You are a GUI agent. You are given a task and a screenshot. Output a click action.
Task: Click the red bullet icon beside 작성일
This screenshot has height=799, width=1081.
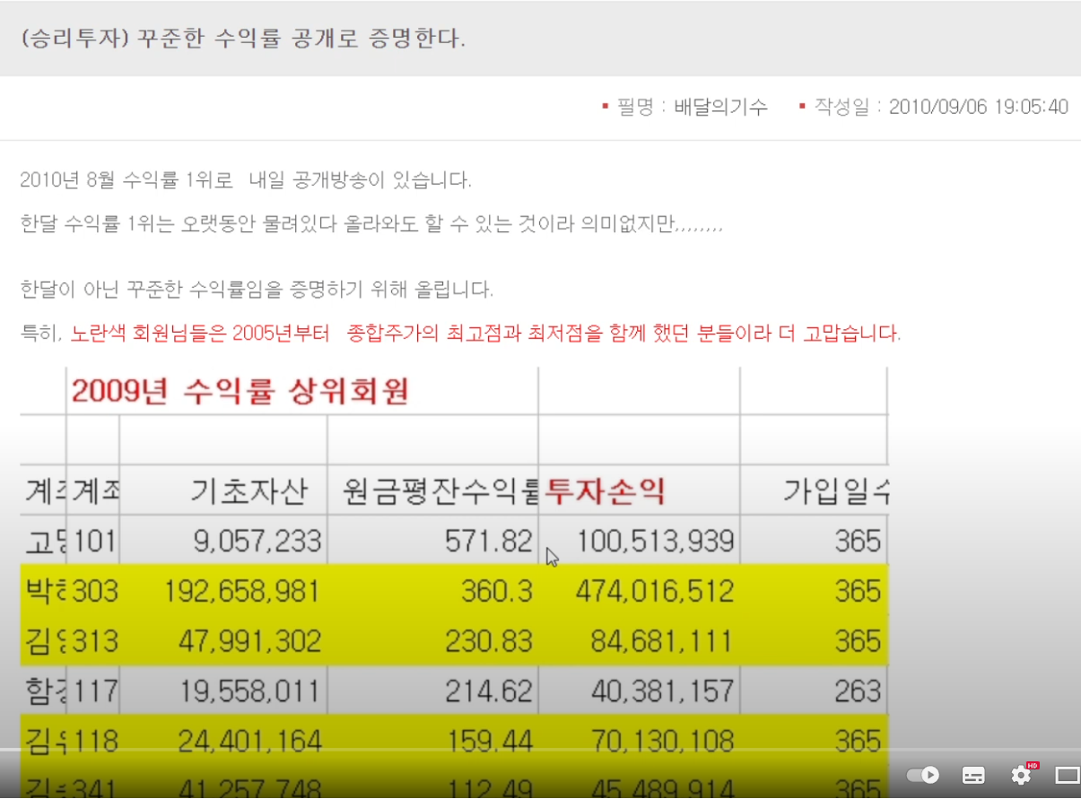(x=801, y=106)
